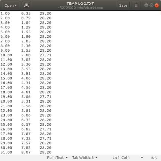Image resolution: width=161 pixels, height=161 pixels.
Task: Open the Tab Width: 8 dropdown
Action: [x=85, y=158]
